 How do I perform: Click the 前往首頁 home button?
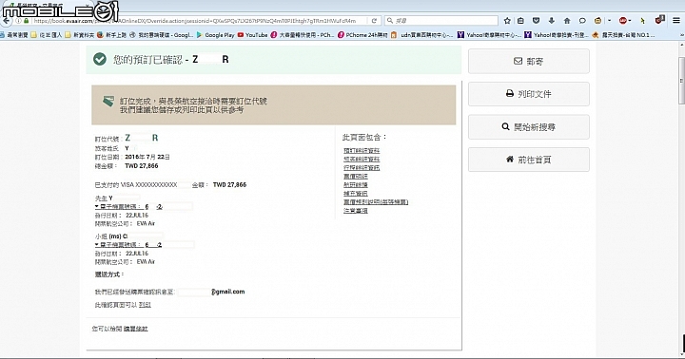(x=529, y=160)
